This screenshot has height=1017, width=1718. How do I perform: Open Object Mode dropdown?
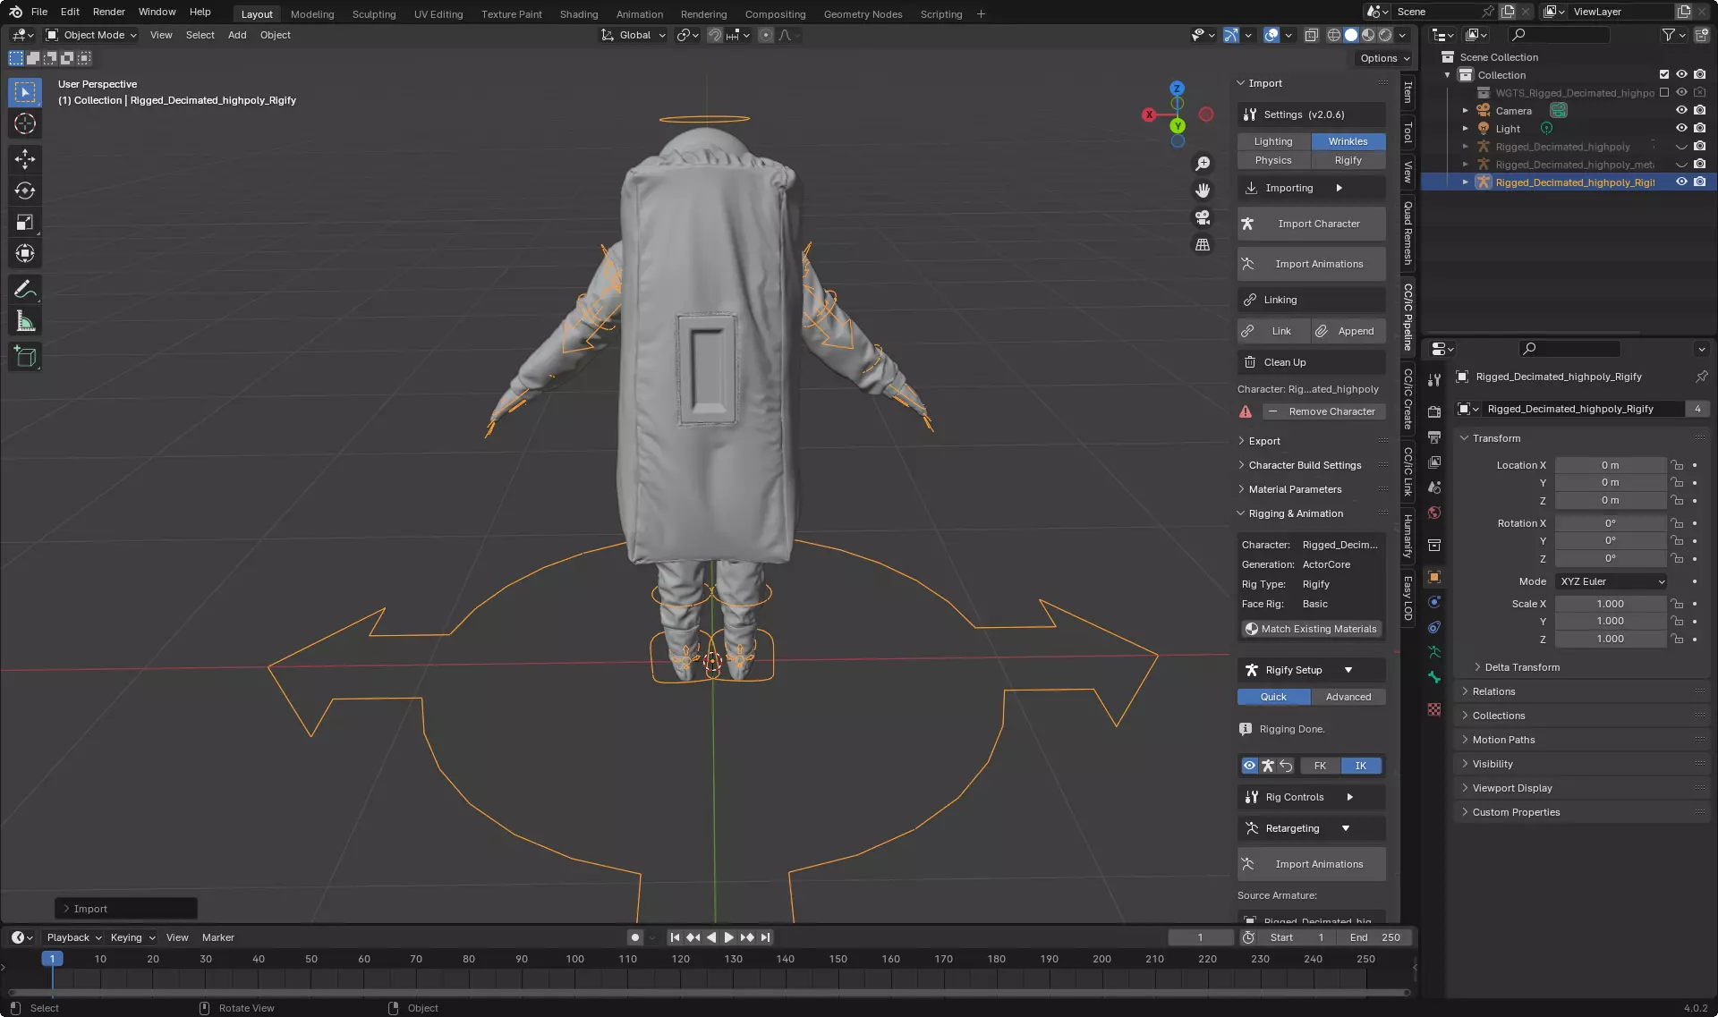click(91, 35)
